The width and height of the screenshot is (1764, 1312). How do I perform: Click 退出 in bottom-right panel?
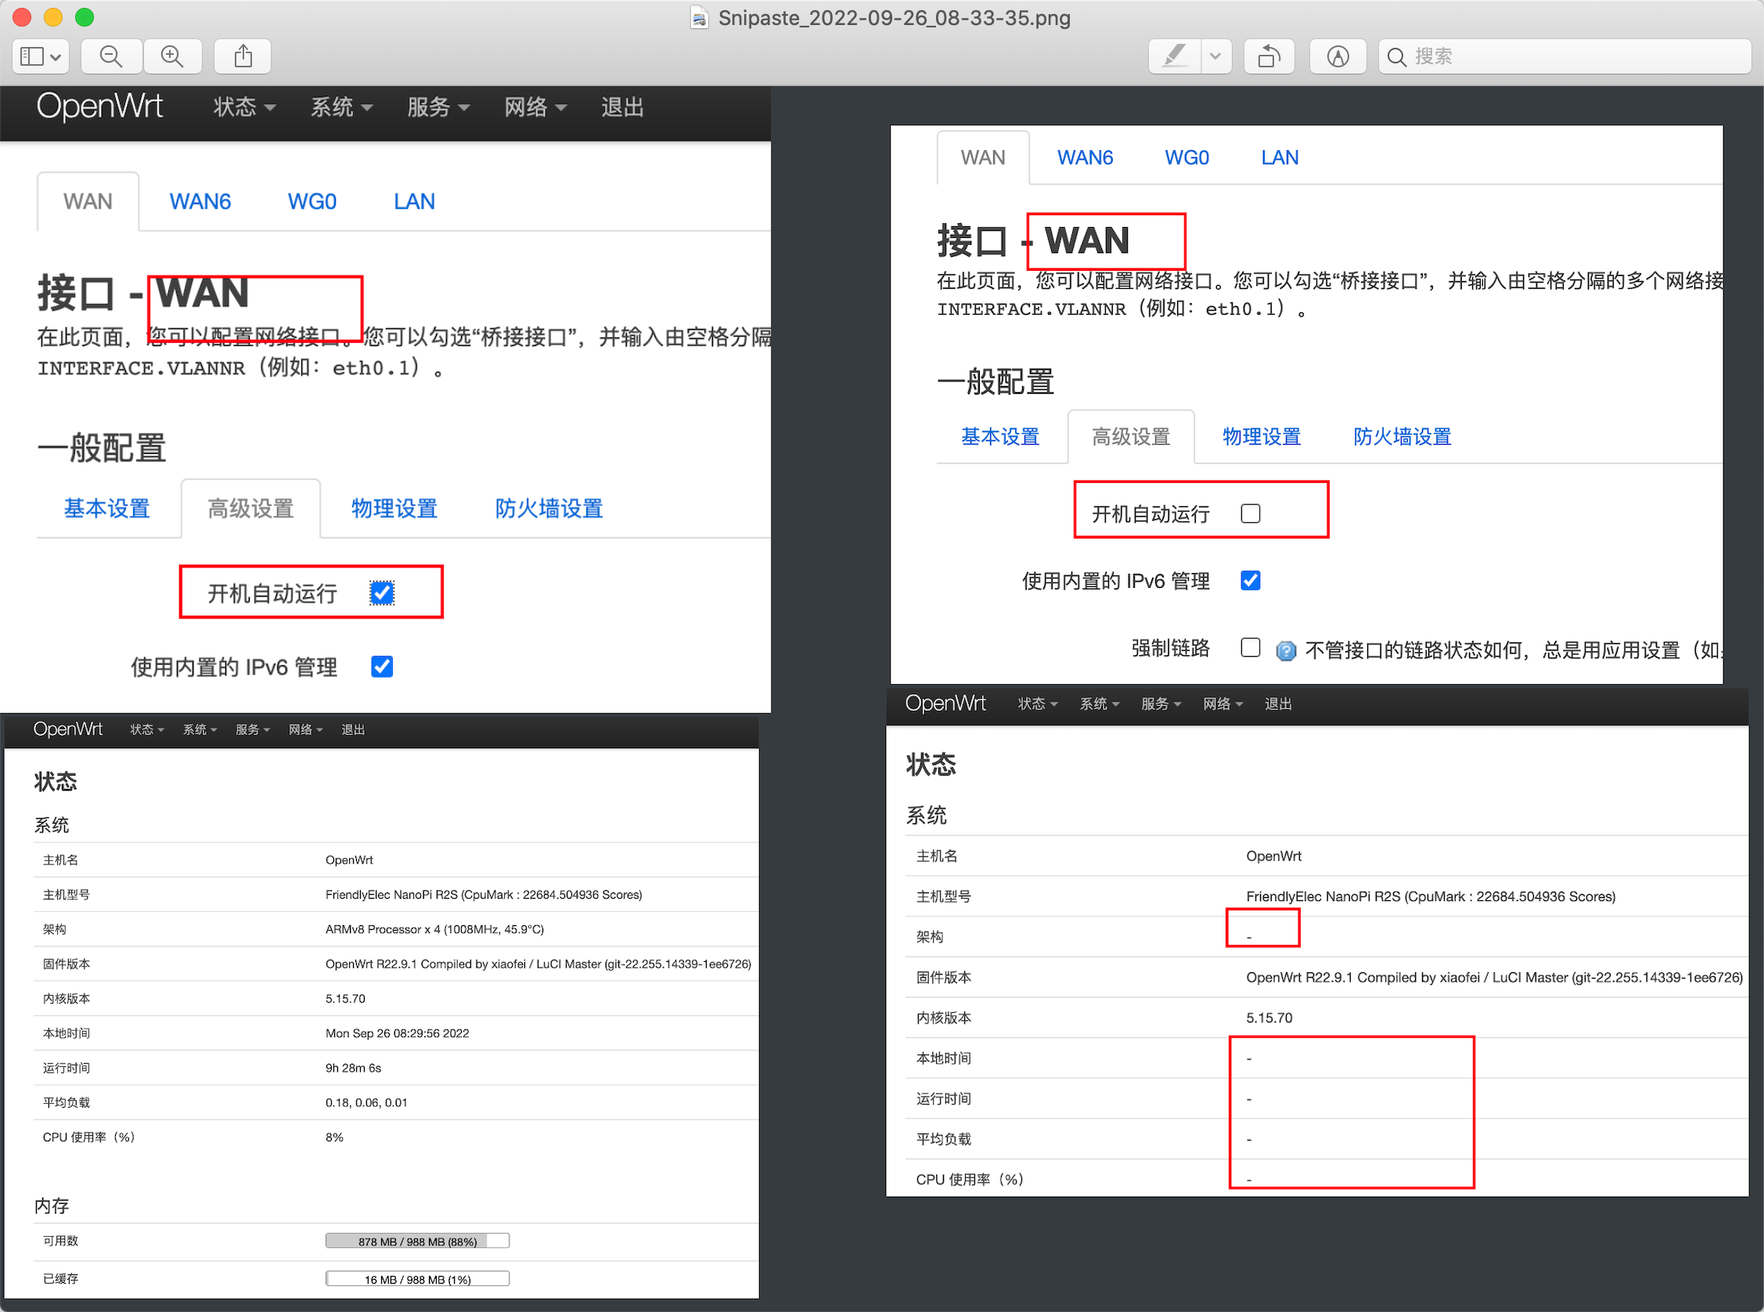[x=1278, y=704]
